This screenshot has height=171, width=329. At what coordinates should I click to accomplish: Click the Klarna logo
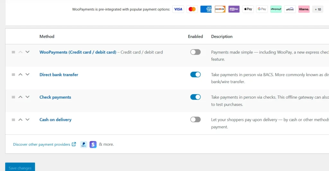tap(304, 9)
